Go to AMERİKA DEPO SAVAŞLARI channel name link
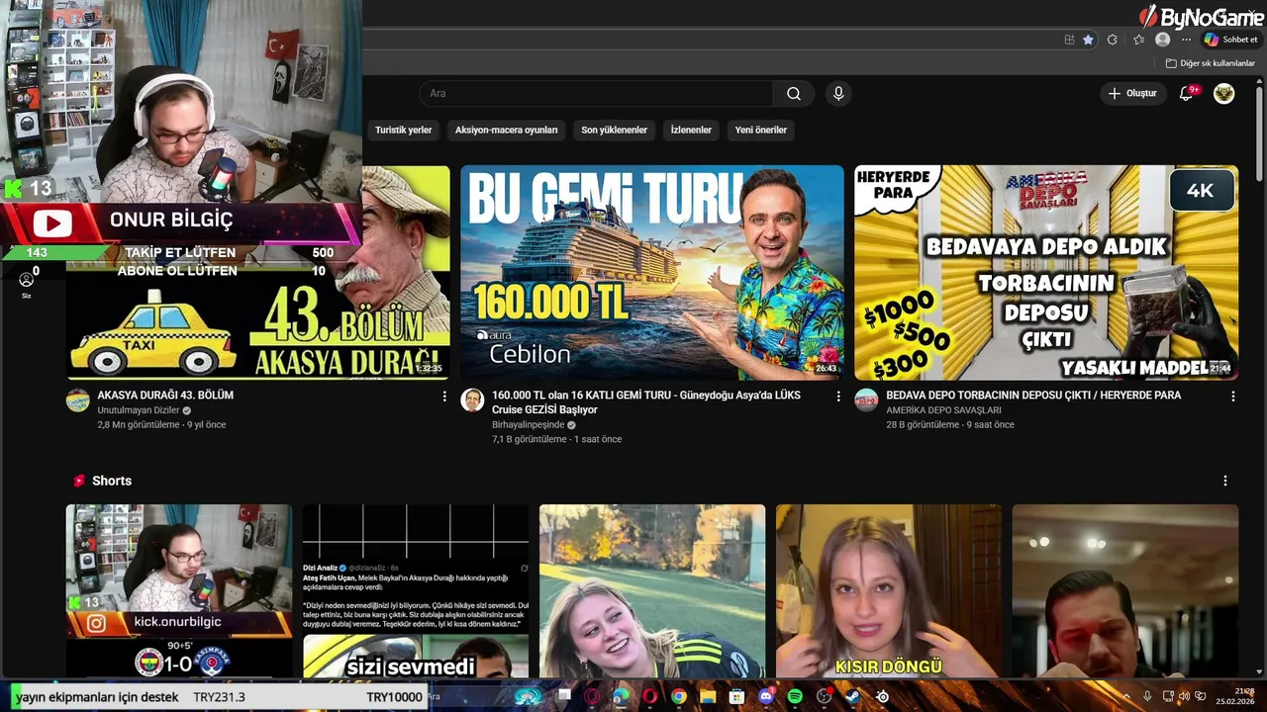The image size is (1267, 712). pyautogui.click(x=943, y=410)
